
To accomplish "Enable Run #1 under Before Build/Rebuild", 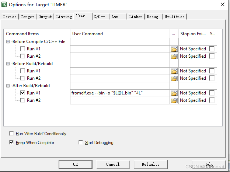I will click(22, 71).
